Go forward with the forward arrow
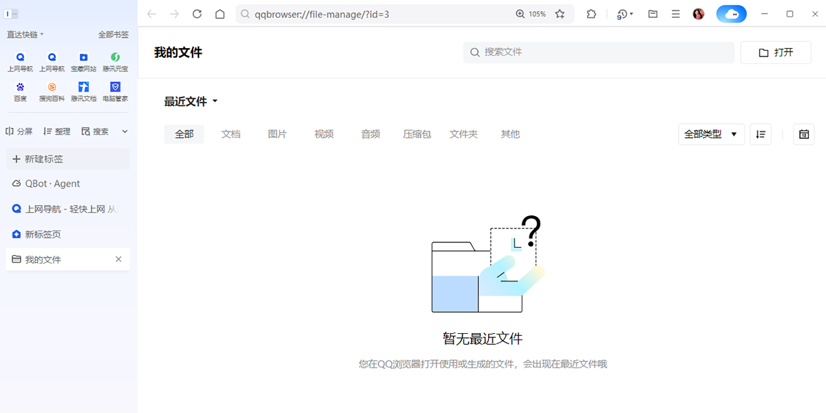This screenshot has width=826, height=413. click(174, 14)
